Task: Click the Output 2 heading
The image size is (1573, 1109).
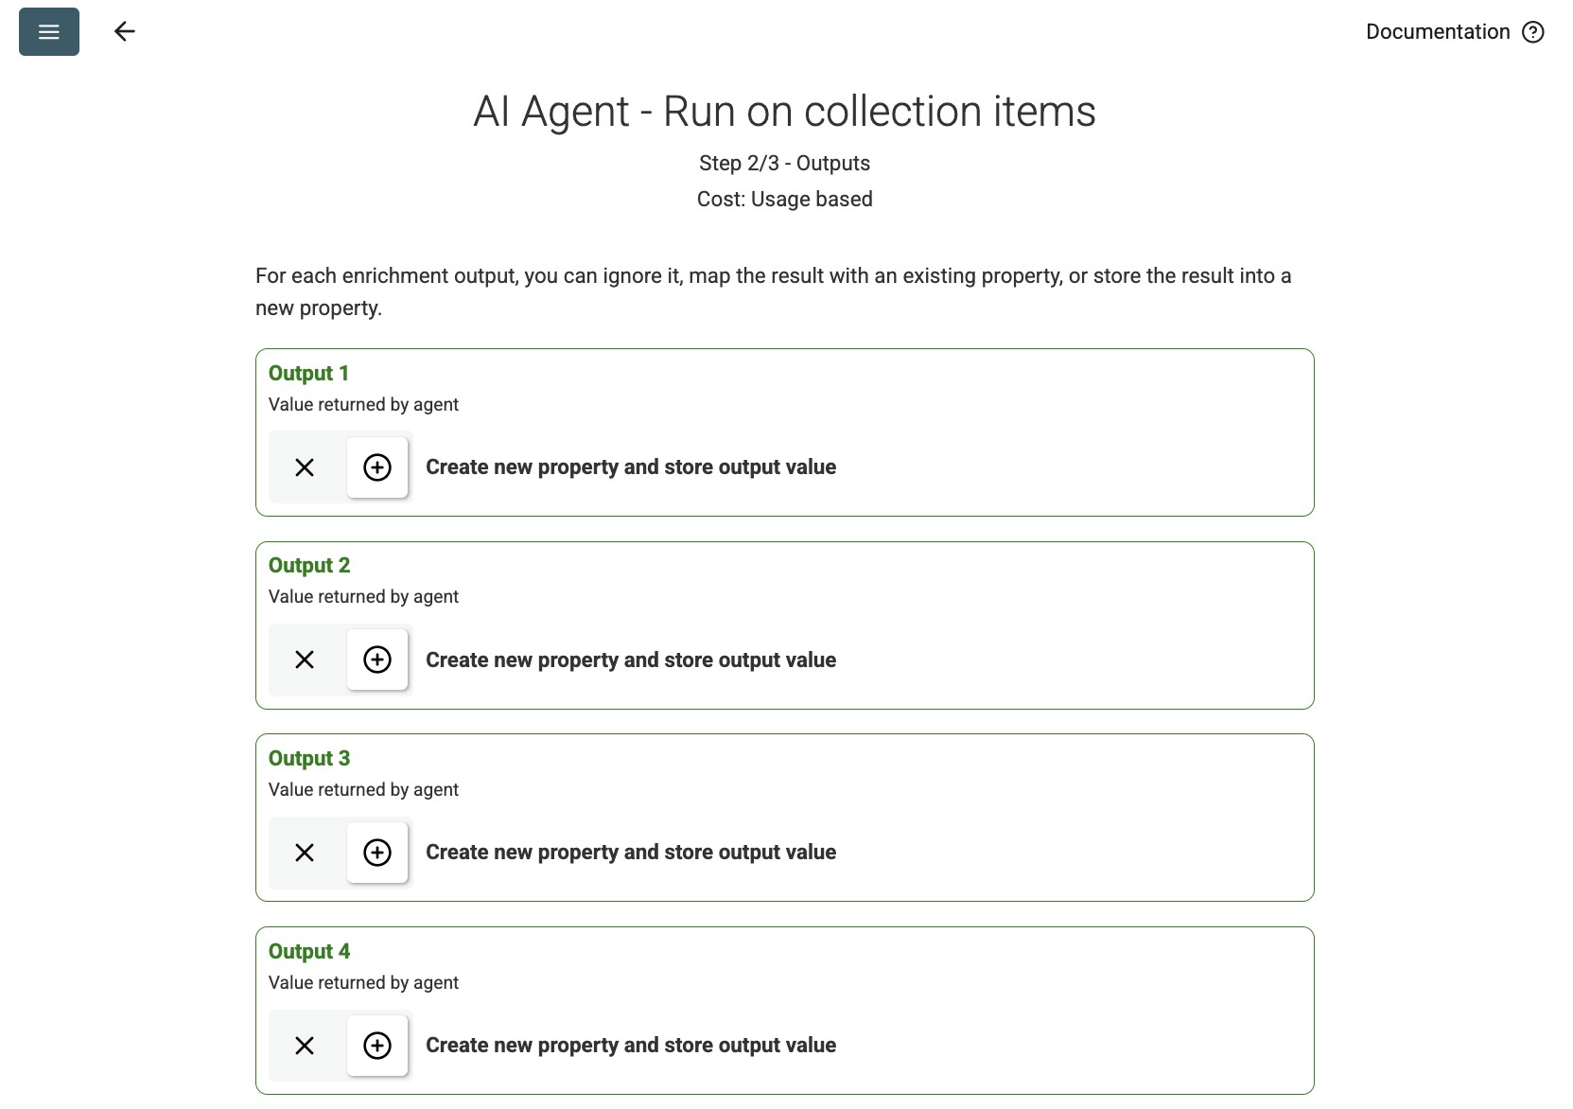Action: [309, 566]
